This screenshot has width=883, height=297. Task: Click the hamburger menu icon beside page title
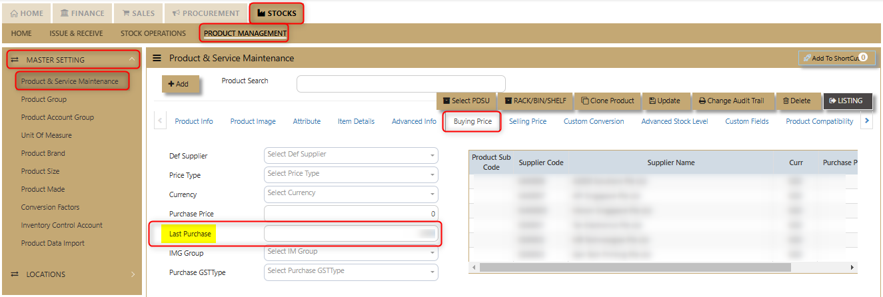[x=157, y=58]
